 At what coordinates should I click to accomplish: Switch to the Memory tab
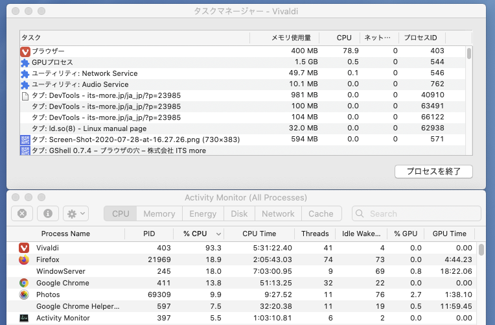(159, 213)
